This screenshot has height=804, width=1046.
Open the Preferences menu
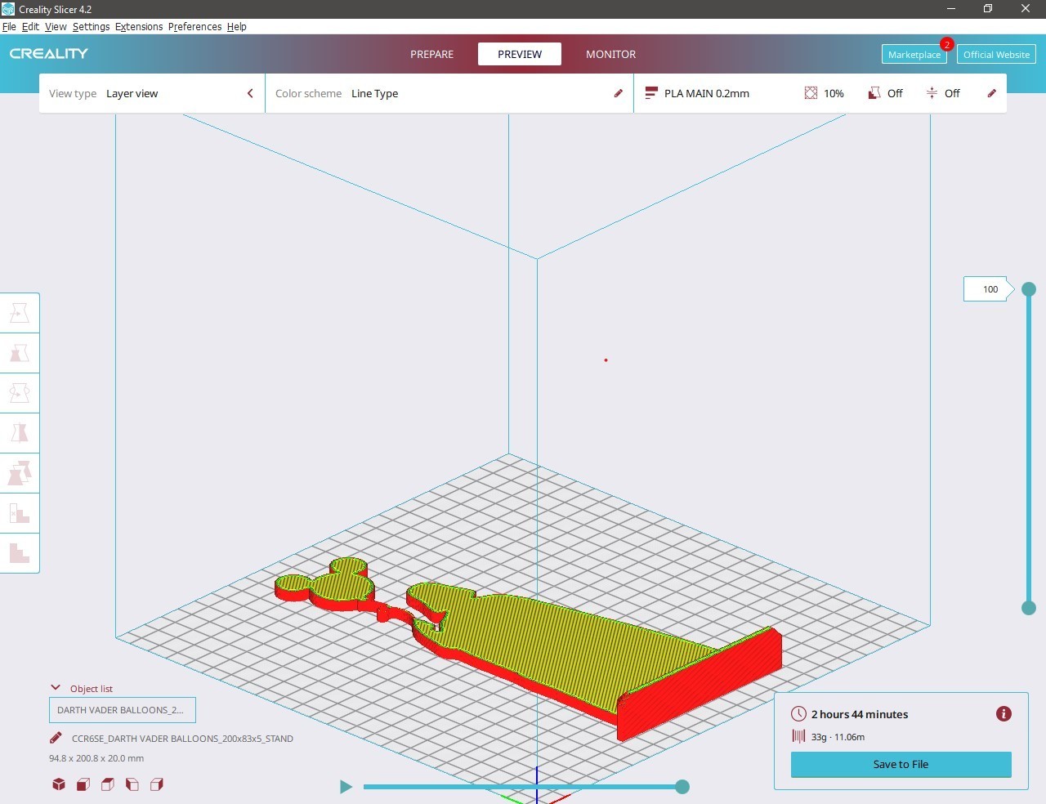tap(194, 26)
